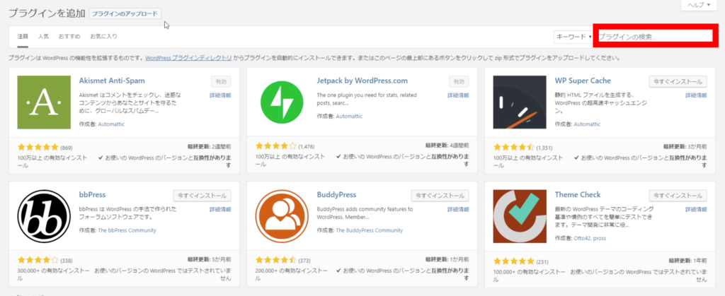Open the ヘルプ help dropdown

pyautogui.click(x=698, y=5)
